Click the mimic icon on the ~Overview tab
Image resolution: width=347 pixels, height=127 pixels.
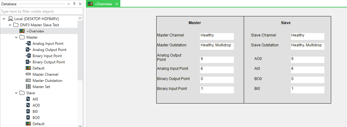click(x=90, y=4)
